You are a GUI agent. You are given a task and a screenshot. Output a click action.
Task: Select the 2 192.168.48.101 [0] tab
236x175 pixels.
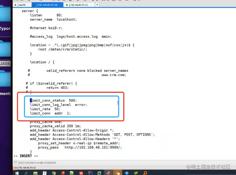[x=47, y=5]
